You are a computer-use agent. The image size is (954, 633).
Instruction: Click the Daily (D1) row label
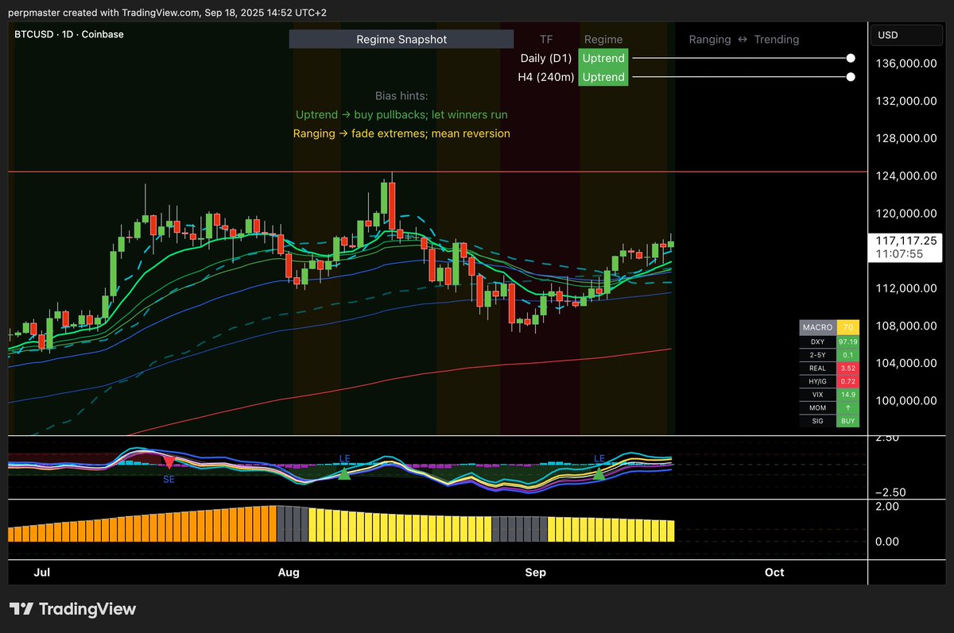pos(546,58)
